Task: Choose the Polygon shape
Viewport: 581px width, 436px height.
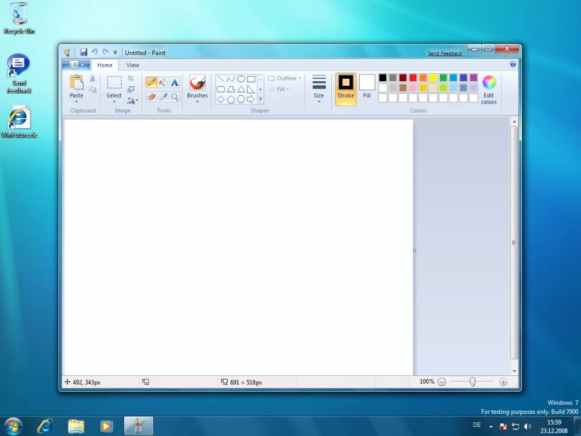Action: point(231,89)
